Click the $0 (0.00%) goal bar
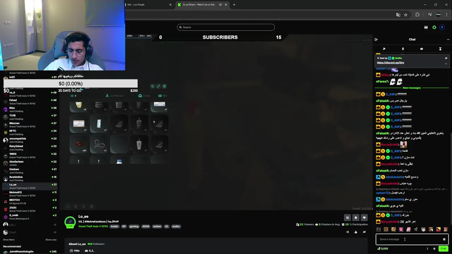This screenshot has height=254, width=452. [71, 84]
